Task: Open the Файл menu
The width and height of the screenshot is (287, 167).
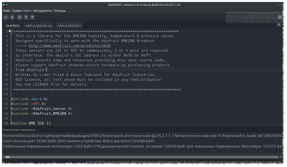Action: [x=6, y=11]
